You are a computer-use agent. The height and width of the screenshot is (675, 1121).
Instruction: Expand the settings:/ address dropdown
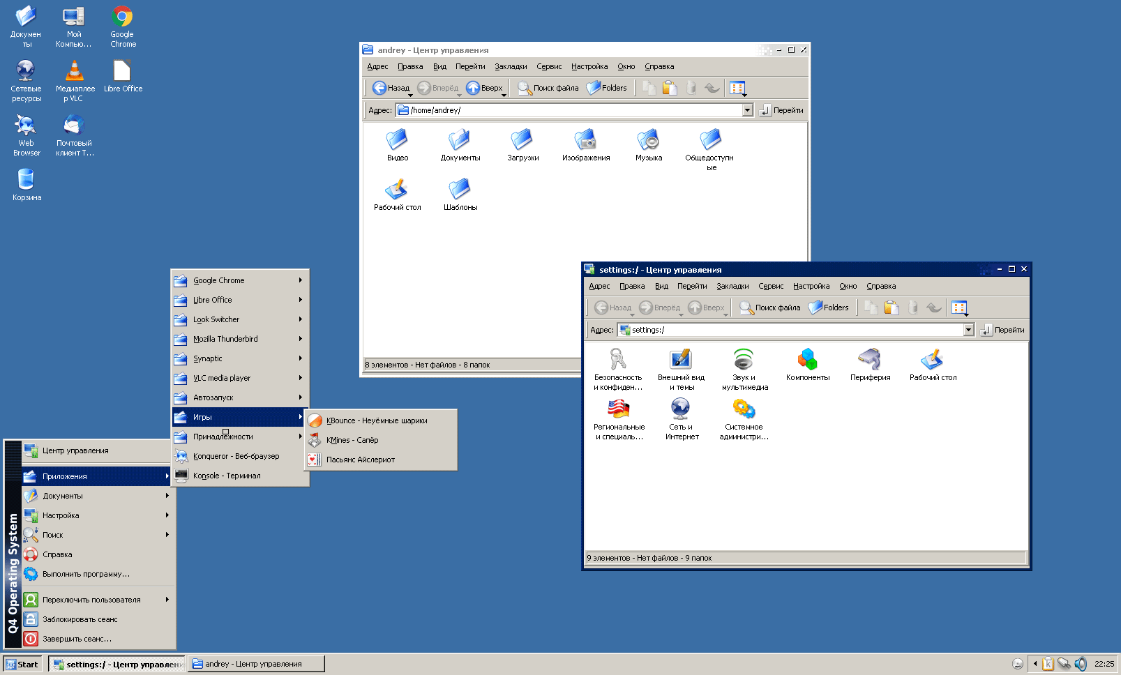[x=968, y=330]
